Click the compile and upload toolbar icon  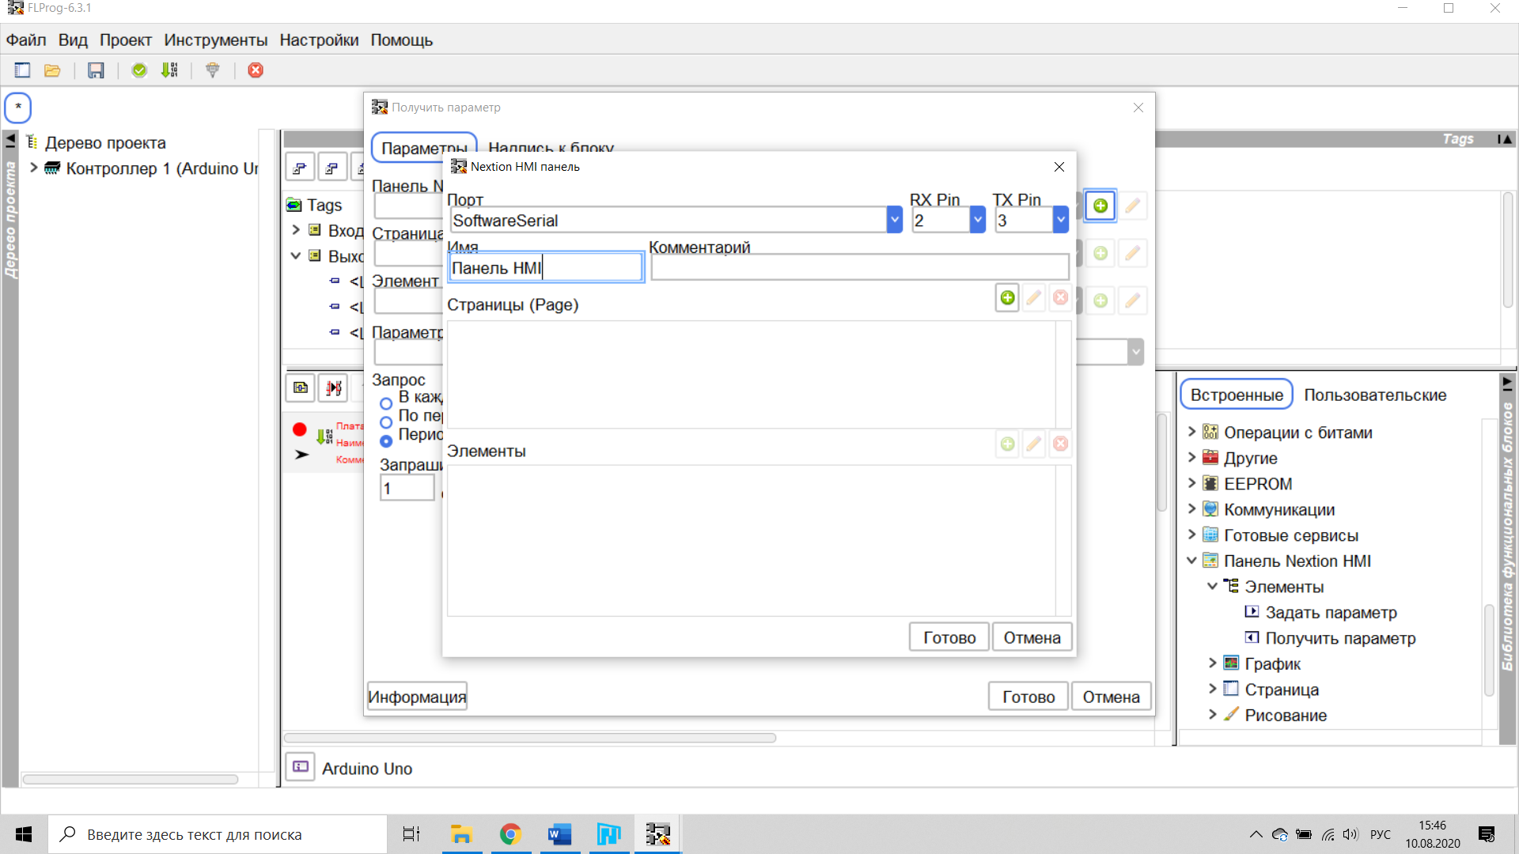click(169, 70)
